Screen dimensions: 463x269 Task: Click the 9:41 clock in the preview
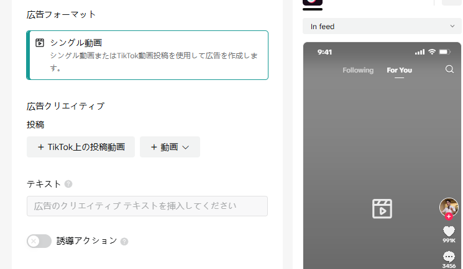click(x=324, y=52)
